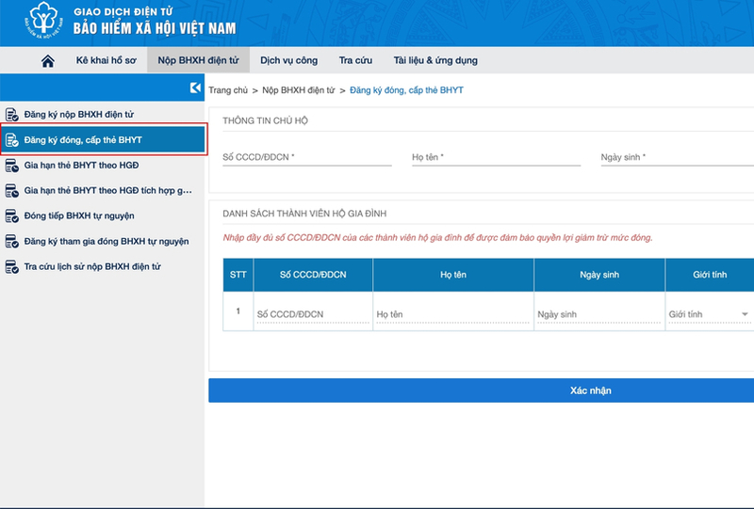The height and width of the screenshot is (509, 754).
Task: Click icon beside Đăng ký tham gia đóng BHXH tự nguyện
Action: tap(11, 241)
